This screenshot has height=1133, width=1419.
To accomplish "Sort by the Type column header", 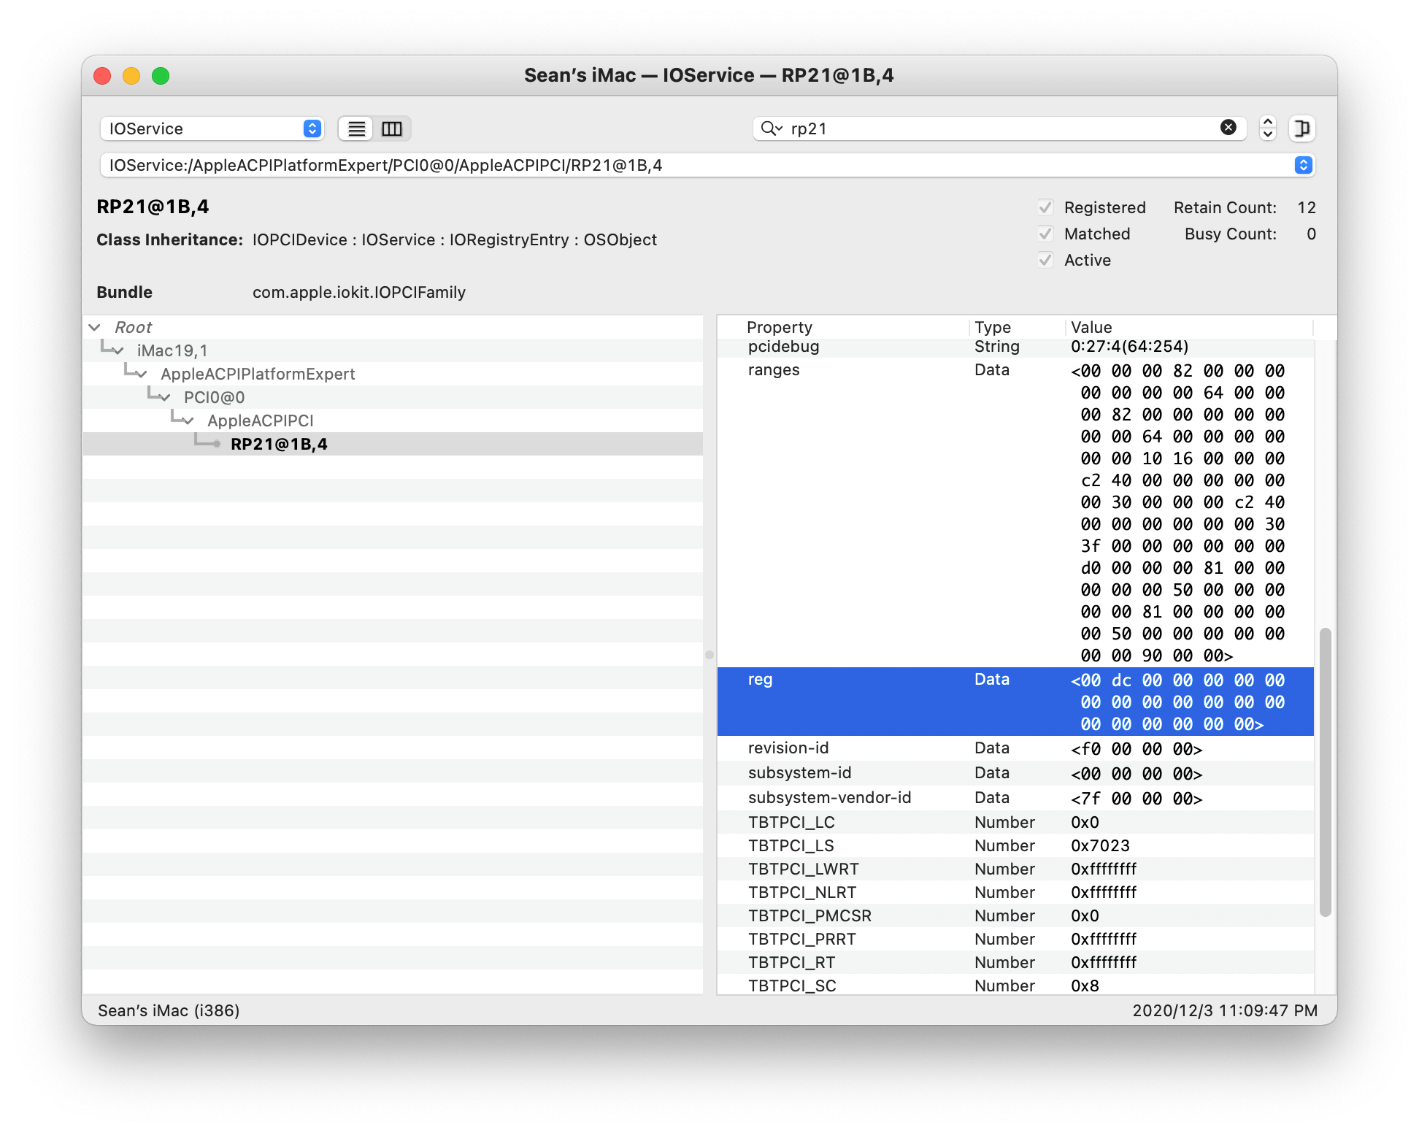I will pyautogui.click(x=1018, y=327).
